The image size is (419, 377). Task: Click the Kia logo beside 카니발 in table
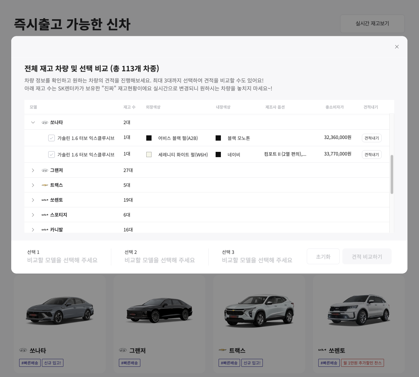[x=45, y=230]
